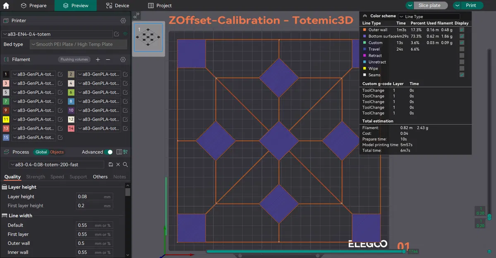This screenshot has width=496, height=258.
Task: Save the process preset with disk icon
Action: (111, 165)
